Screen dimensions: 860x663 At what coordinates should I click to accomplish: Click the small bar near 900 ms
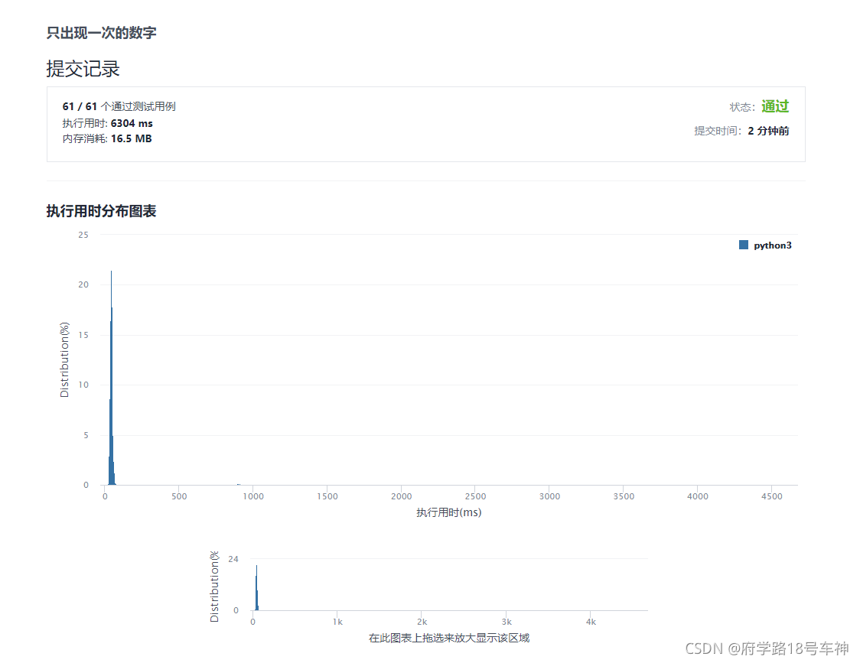(x=239, y=484)
